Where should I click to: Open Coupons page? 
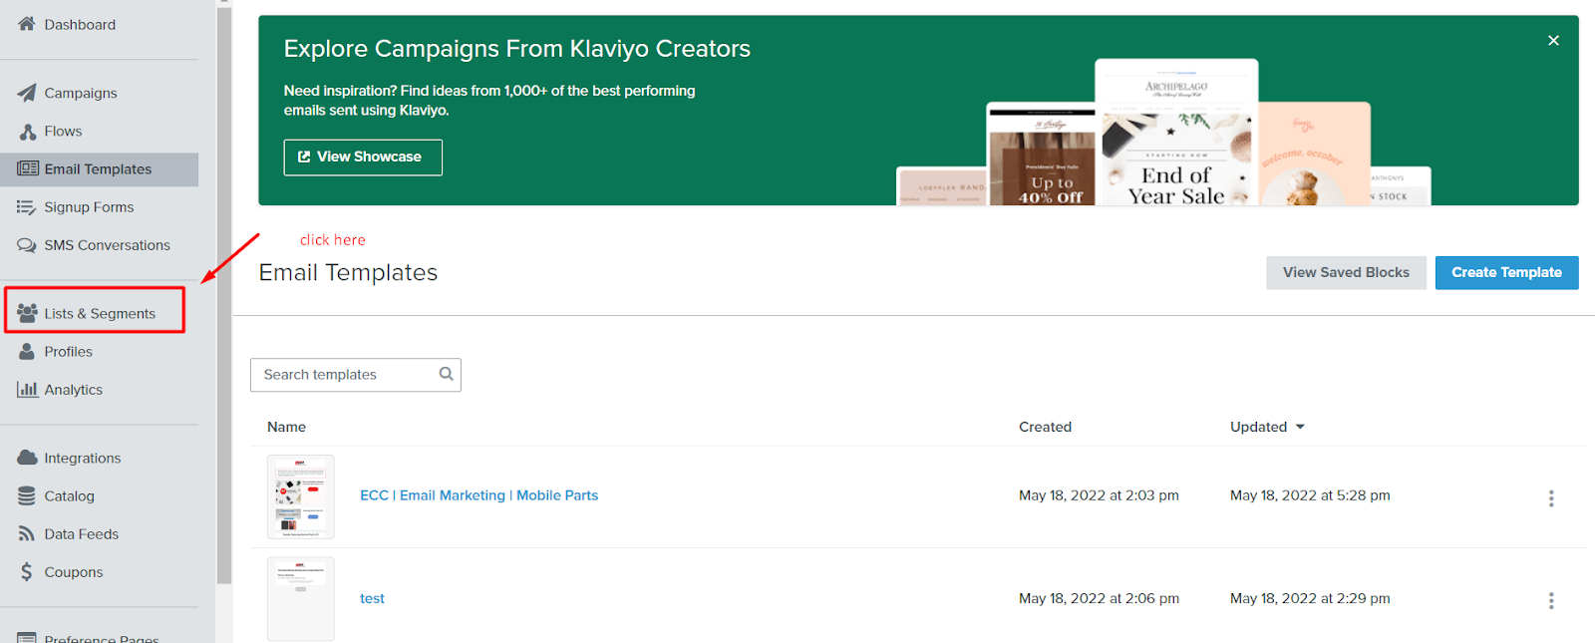coord(73,572)
